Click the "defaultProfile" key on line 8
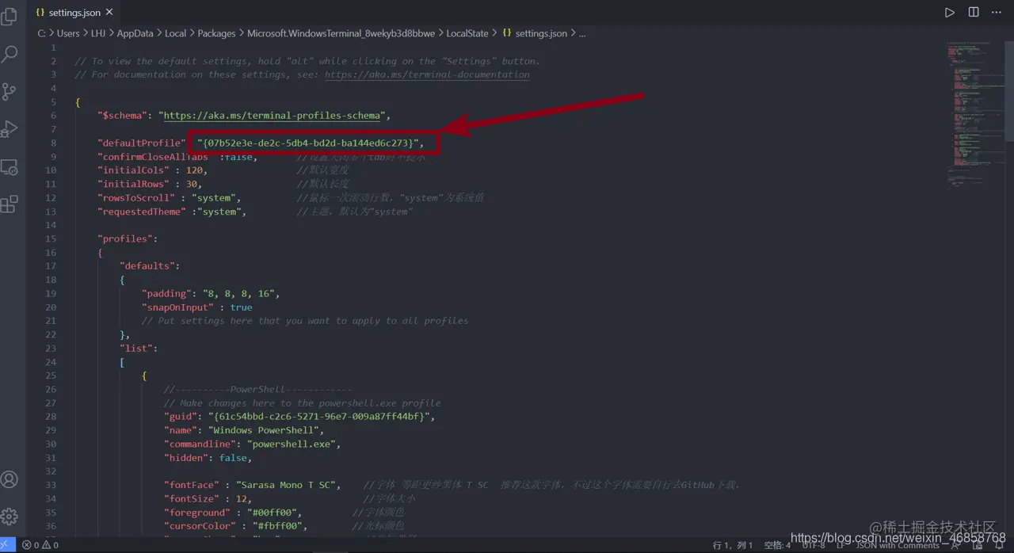This screenshot has width=1014, height=553. click(x=142, y=143)
